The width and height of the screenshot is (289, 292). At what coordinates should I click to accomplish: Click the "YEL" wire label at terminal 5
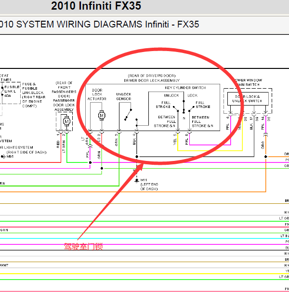[x=175, y=142]
